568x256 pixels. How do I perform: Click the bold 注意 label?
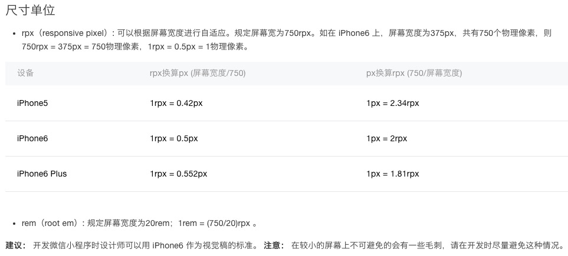(x=274, y=245)
